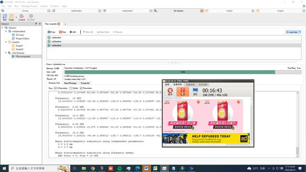This screenshot has height=172, width=306.
Task: Select the second completed job row
Action: pos(174,42)
